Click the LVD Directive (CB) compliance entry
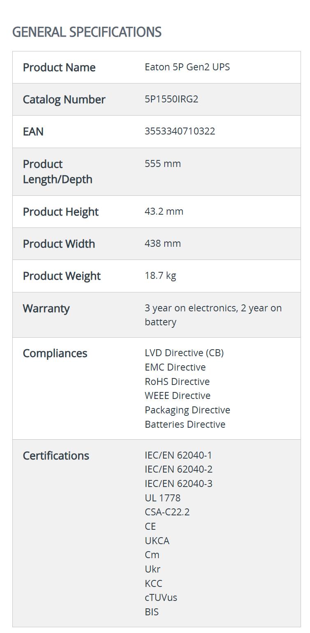310x633 pixels. [184, 353]
